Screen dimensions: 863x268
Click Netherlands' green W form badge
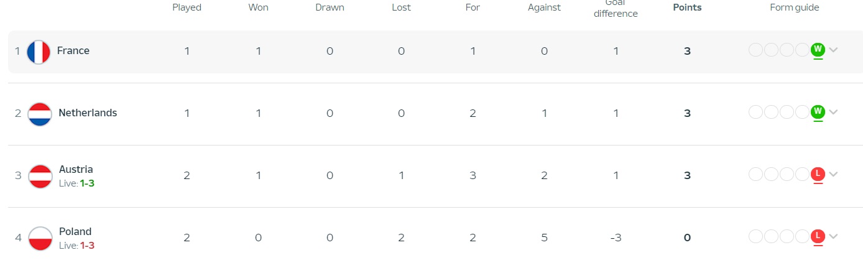(x=818, y=112)
